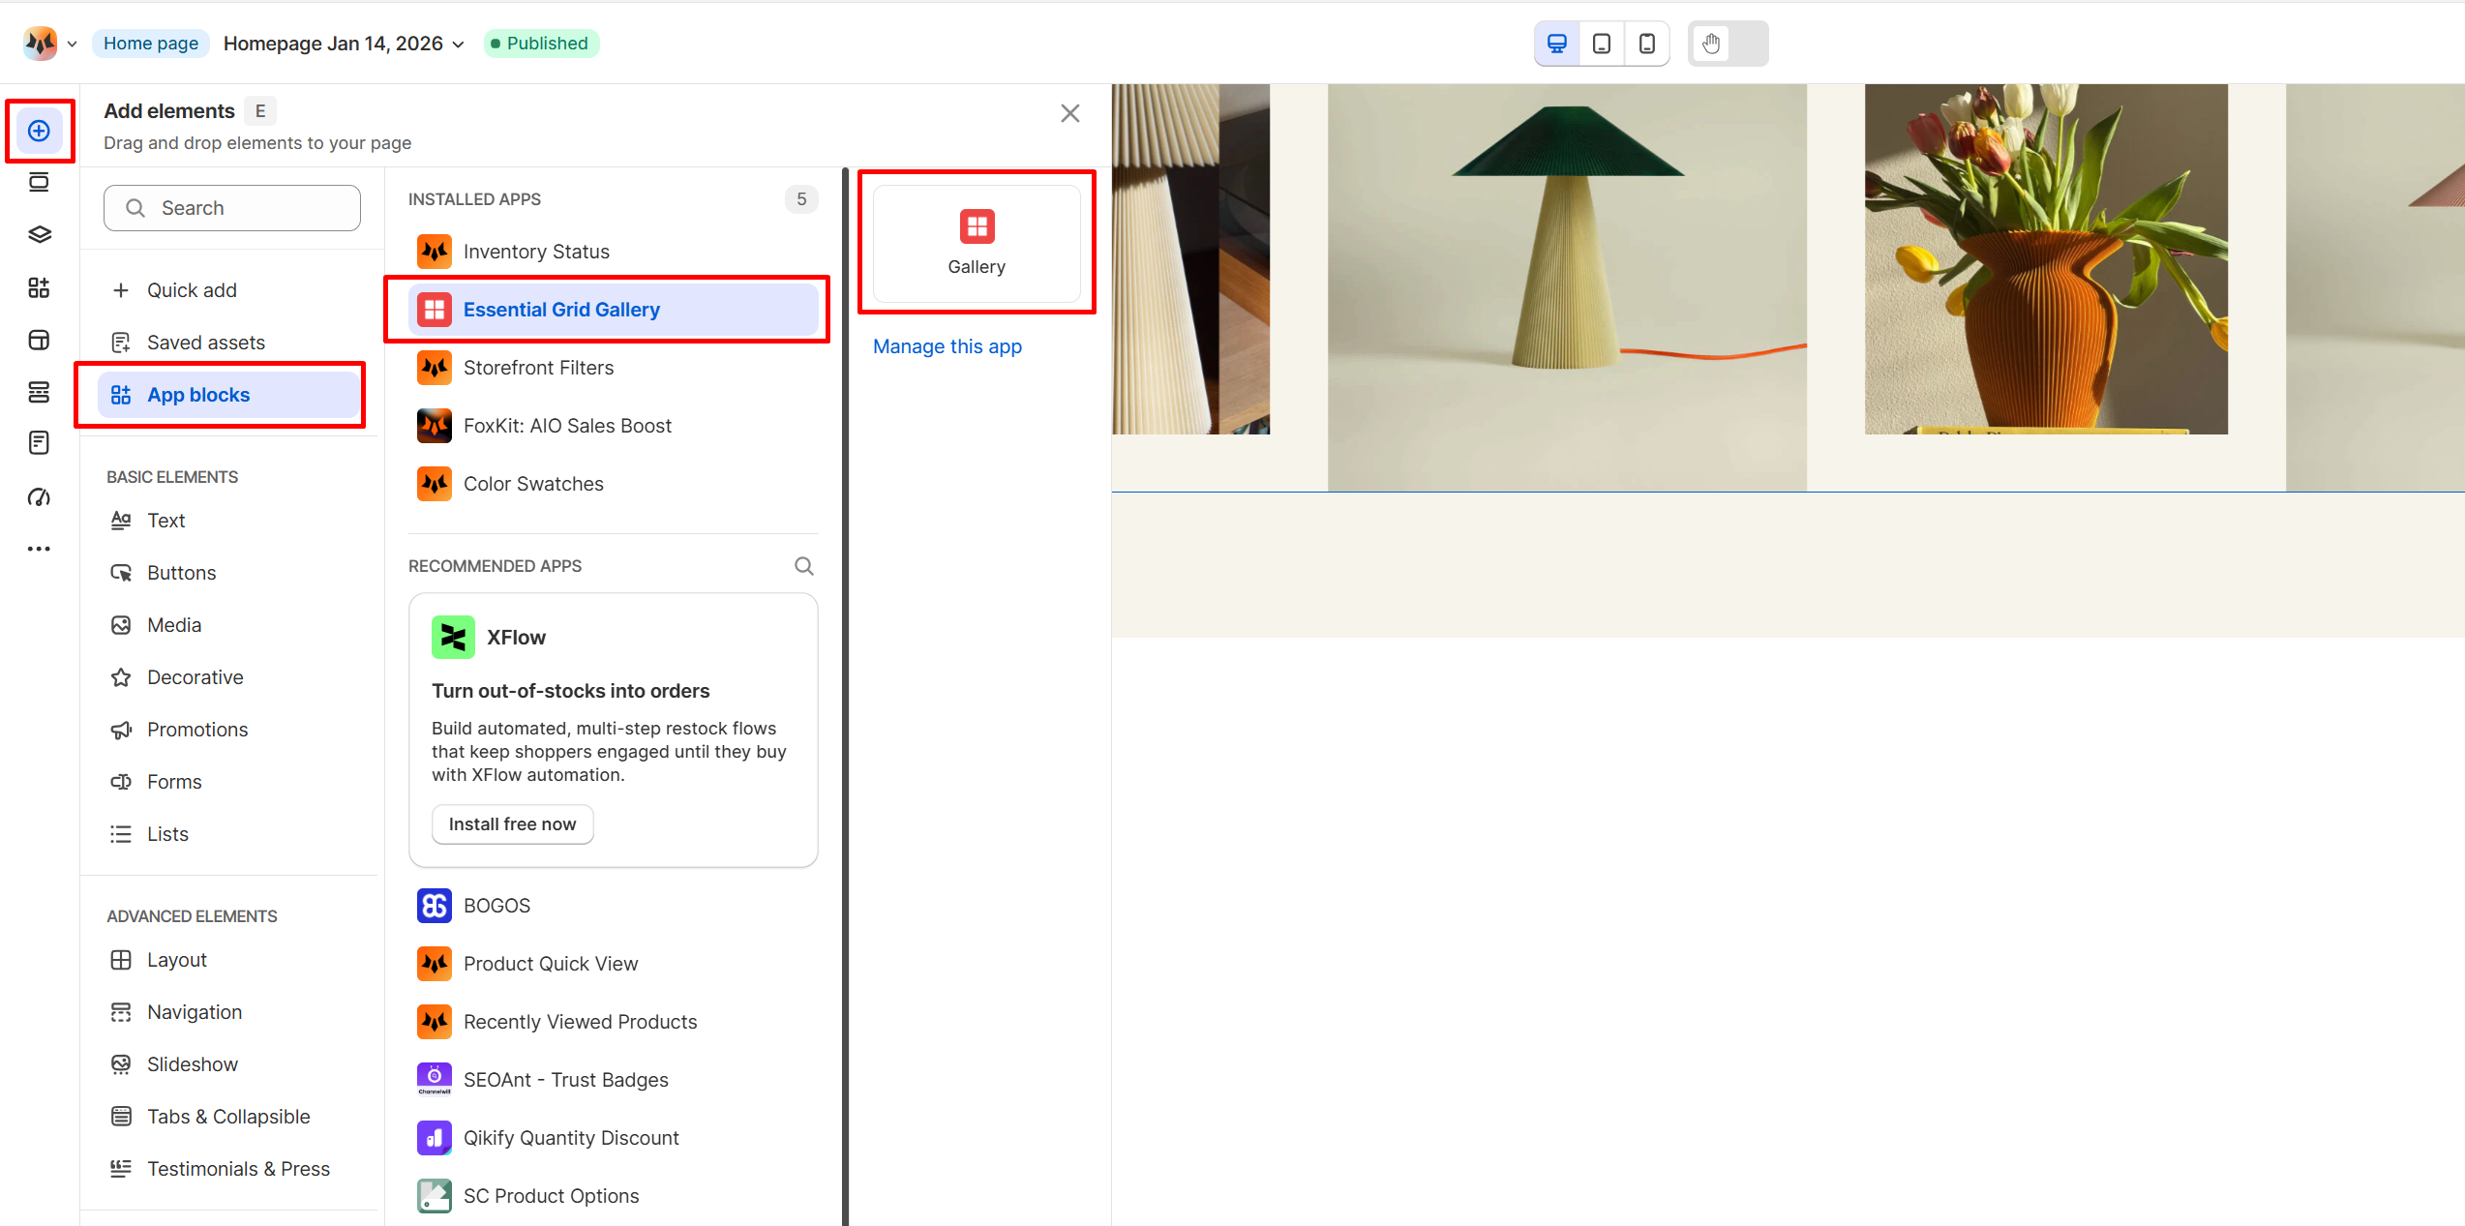This screenshot has height=1226, width=2465.
Task: Click search icon beside Recommended Apps
Action: (x=803, y=566)
